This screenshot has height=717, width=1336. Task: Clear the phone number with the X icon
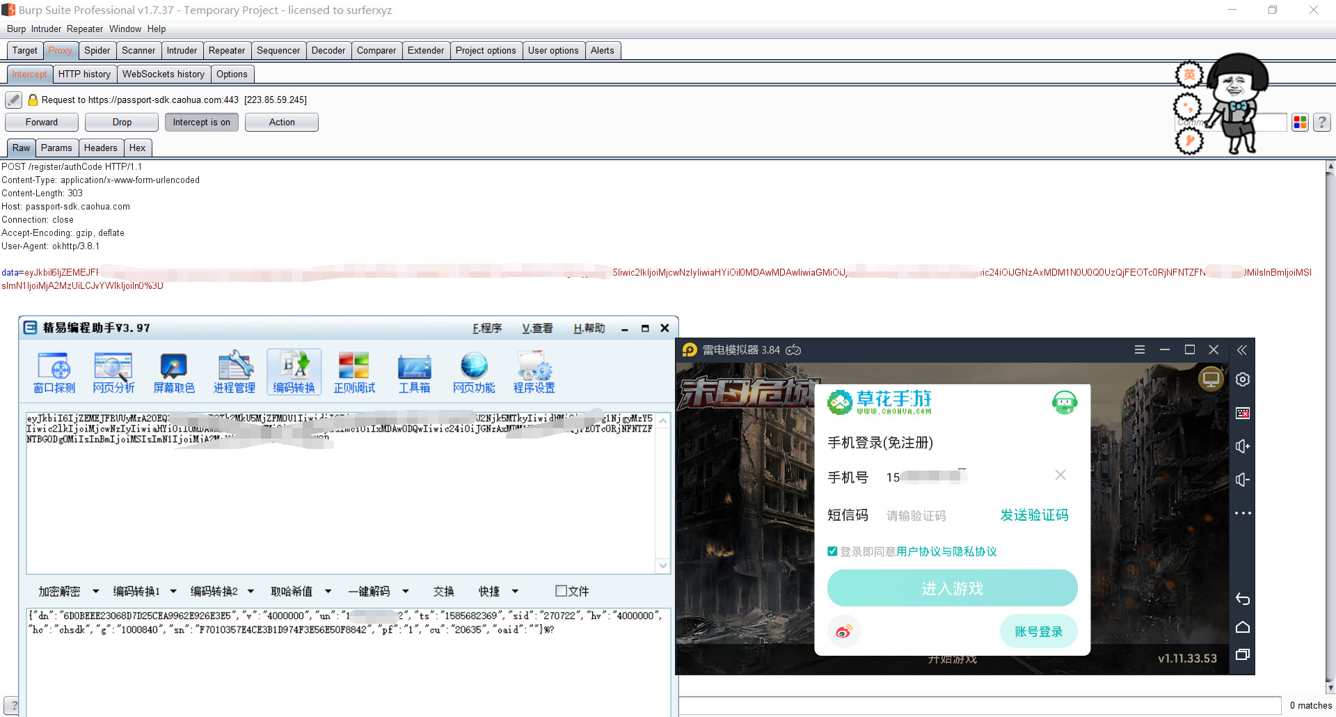[1060, 475]
